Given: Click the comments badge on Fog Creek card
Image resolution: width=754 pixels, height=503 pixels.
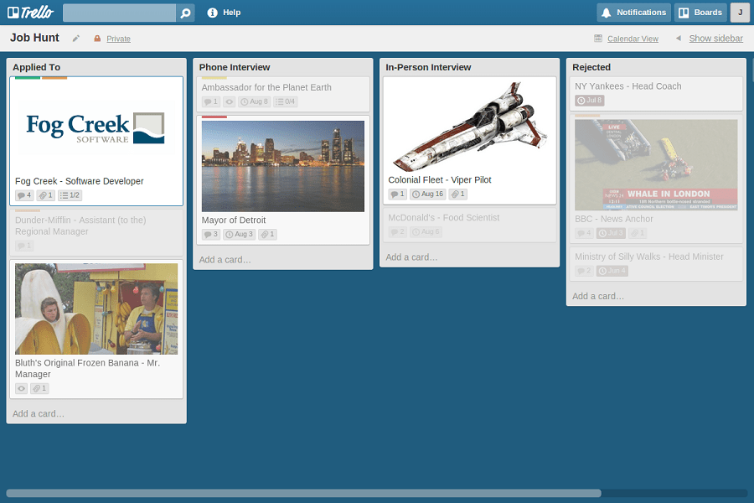Looking at the screenshot, I should click(24, 194).
